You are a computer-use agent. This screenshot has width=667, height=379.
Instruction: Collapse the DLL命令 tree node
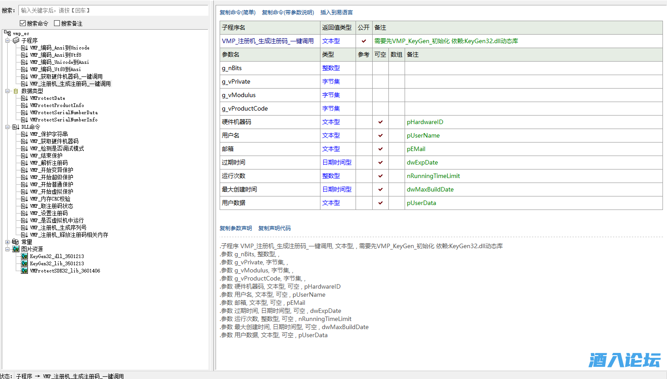pos(8,127)
